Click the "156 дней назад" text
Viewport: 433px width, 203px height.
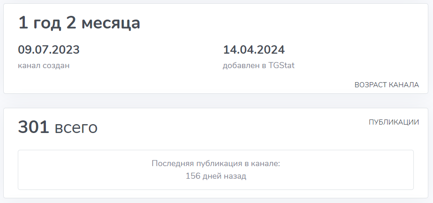216,176
